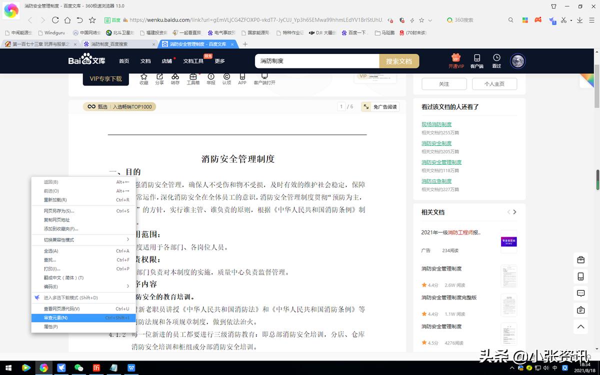The image size is (600, 375).
Task: Click the chat bubble icon in right sidebar
Action: tap(580, 293)
